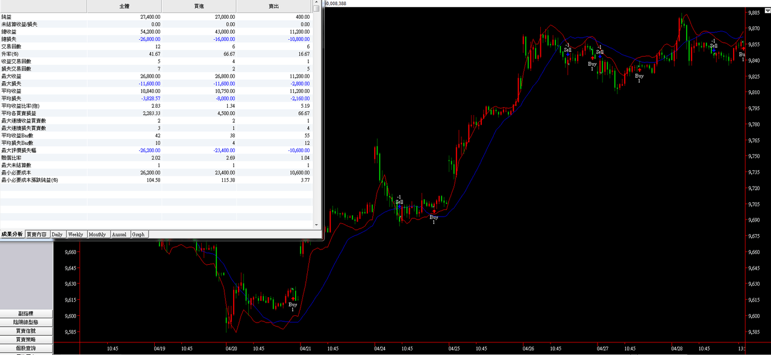Click the Sell signal marker on 04/28
The image size is (771, 355).
tap(714, 45)
